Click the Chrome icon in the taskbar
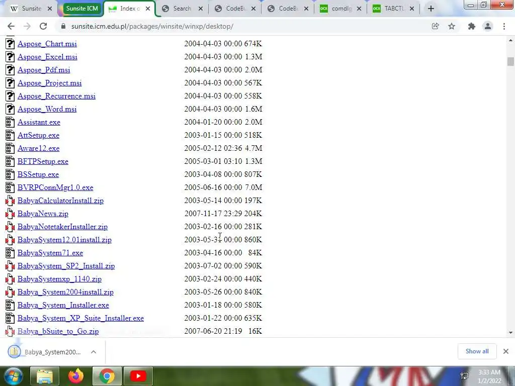The image size is (515, 386). pyautogui.click(x=107, y=376)
